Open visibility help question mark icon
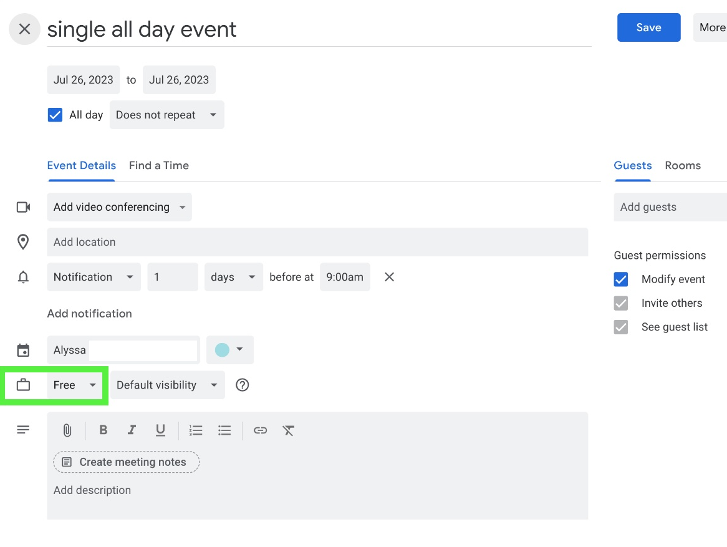The height and width of the screenshot is (547, 727). [x=243, y=385]
